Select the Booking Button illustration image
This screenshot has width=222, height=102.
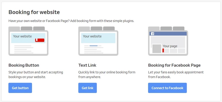pyautogui.click(x=28, y=41)
